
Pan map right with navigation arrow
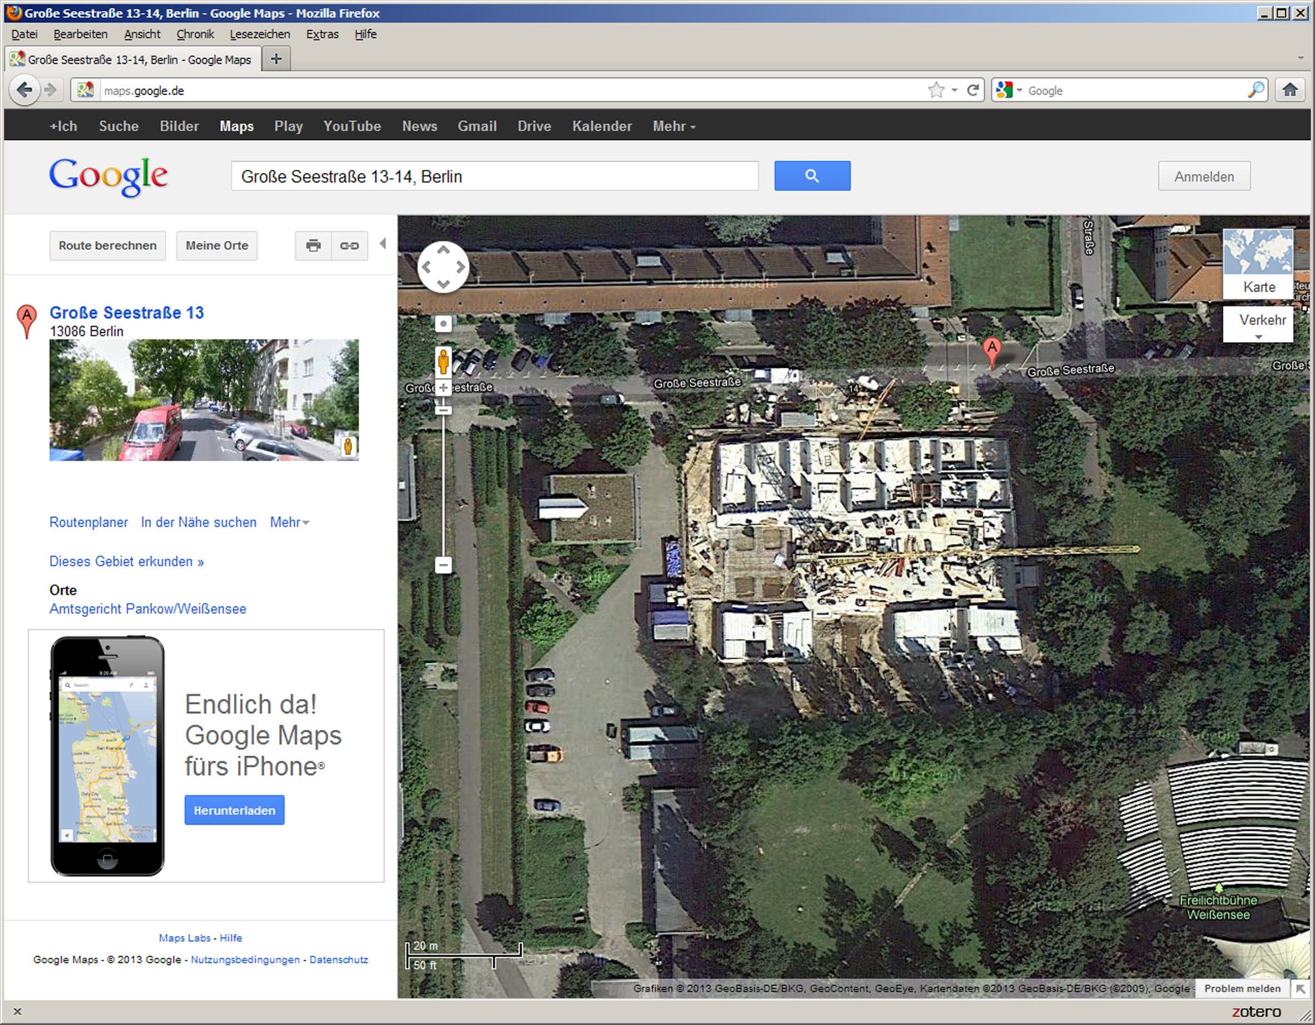tap(460, 267)
